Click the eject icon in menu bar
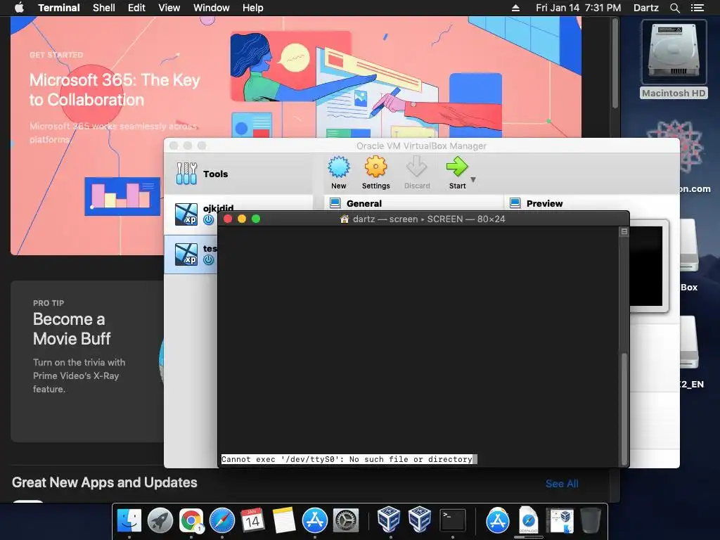Image resolution: width=720 pixels, height=540 pixels. [515, 8]
